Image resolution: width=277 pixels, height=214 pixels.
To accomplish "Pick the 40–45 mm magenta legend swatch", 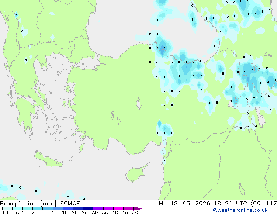I will [x=118, y=208].
